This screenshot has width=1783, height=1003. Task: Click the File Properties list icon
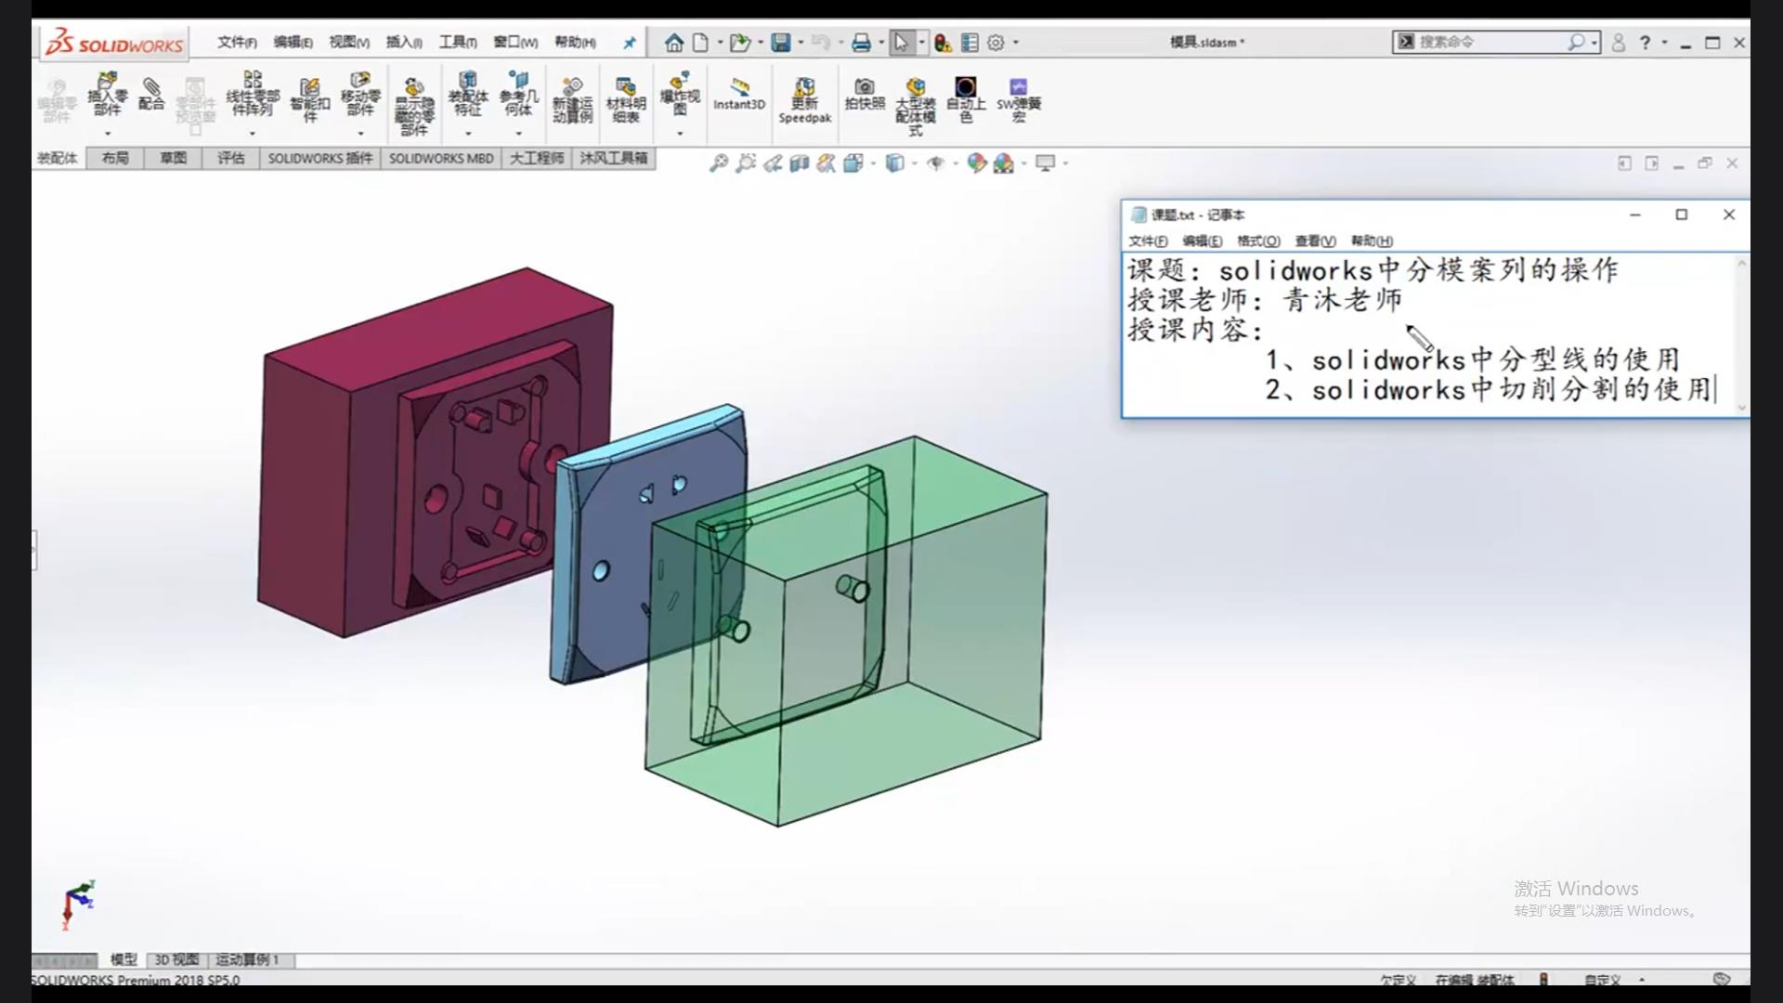[x=970, y=42]
